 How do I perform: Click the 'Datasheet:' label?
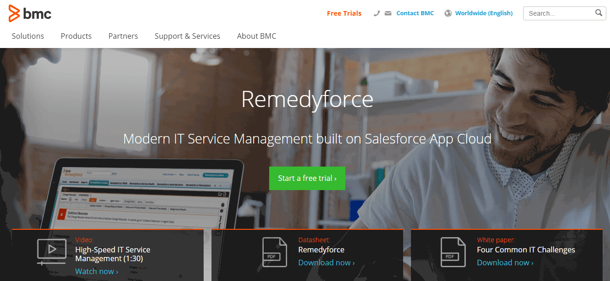click(x=314, y=240)
